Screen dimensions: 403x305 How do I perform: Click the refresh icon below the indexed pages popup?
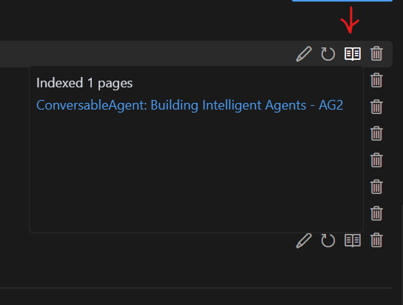click(328, 241)
